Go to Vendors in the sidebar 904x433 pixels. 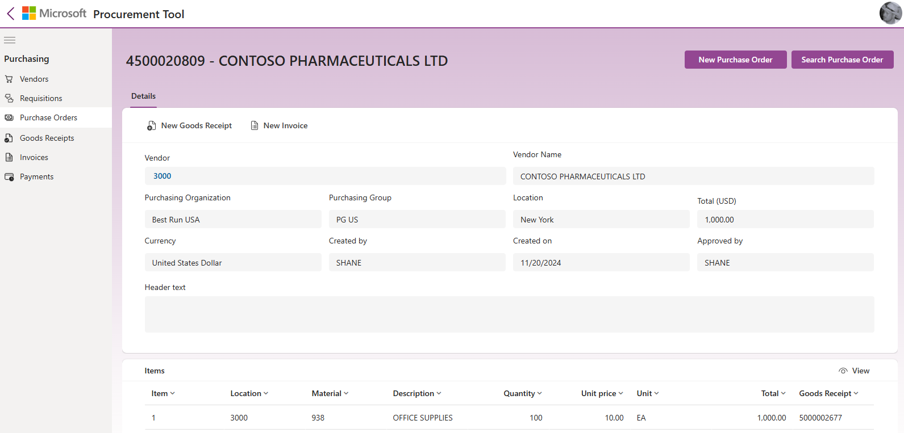tap(34, 79)
